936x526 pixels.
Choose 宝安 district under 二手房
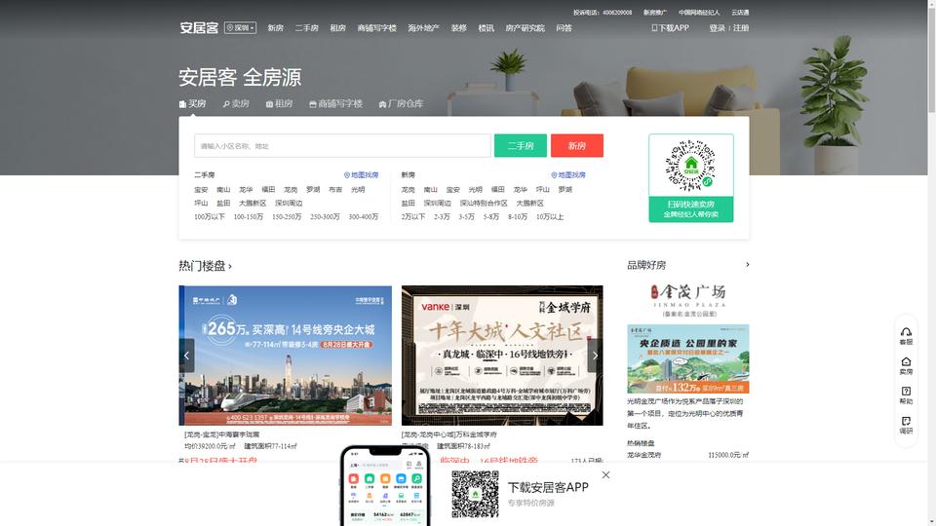coord(201,190)
